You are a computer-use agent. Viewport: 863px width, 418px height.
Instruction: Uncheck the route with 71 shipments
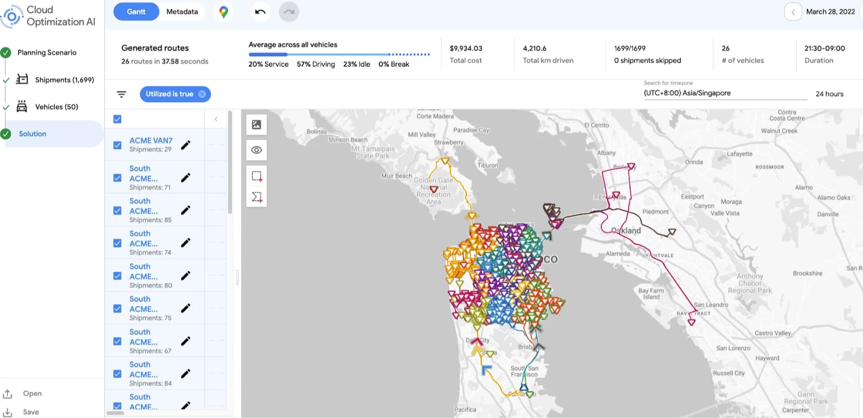[118, 178]
